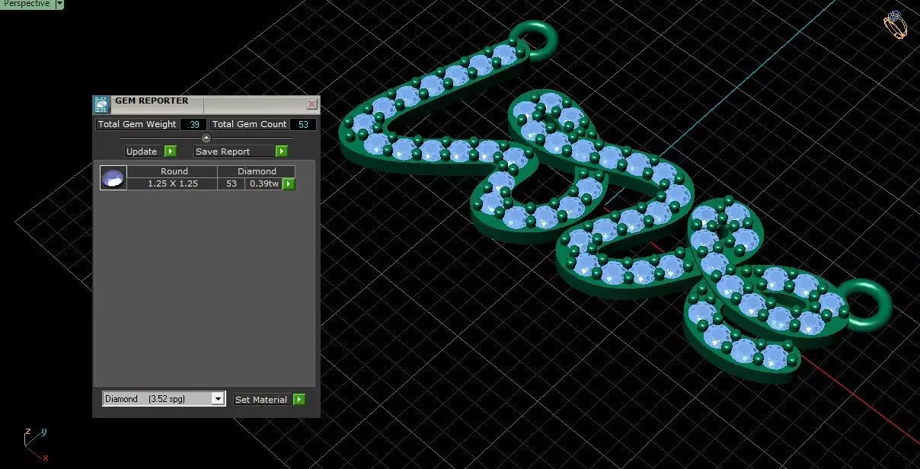Viewport: 920px width, 469px height.
Task: Click the 'Save Report' label text
Action: pyautogui.click(x=222, y=152)
